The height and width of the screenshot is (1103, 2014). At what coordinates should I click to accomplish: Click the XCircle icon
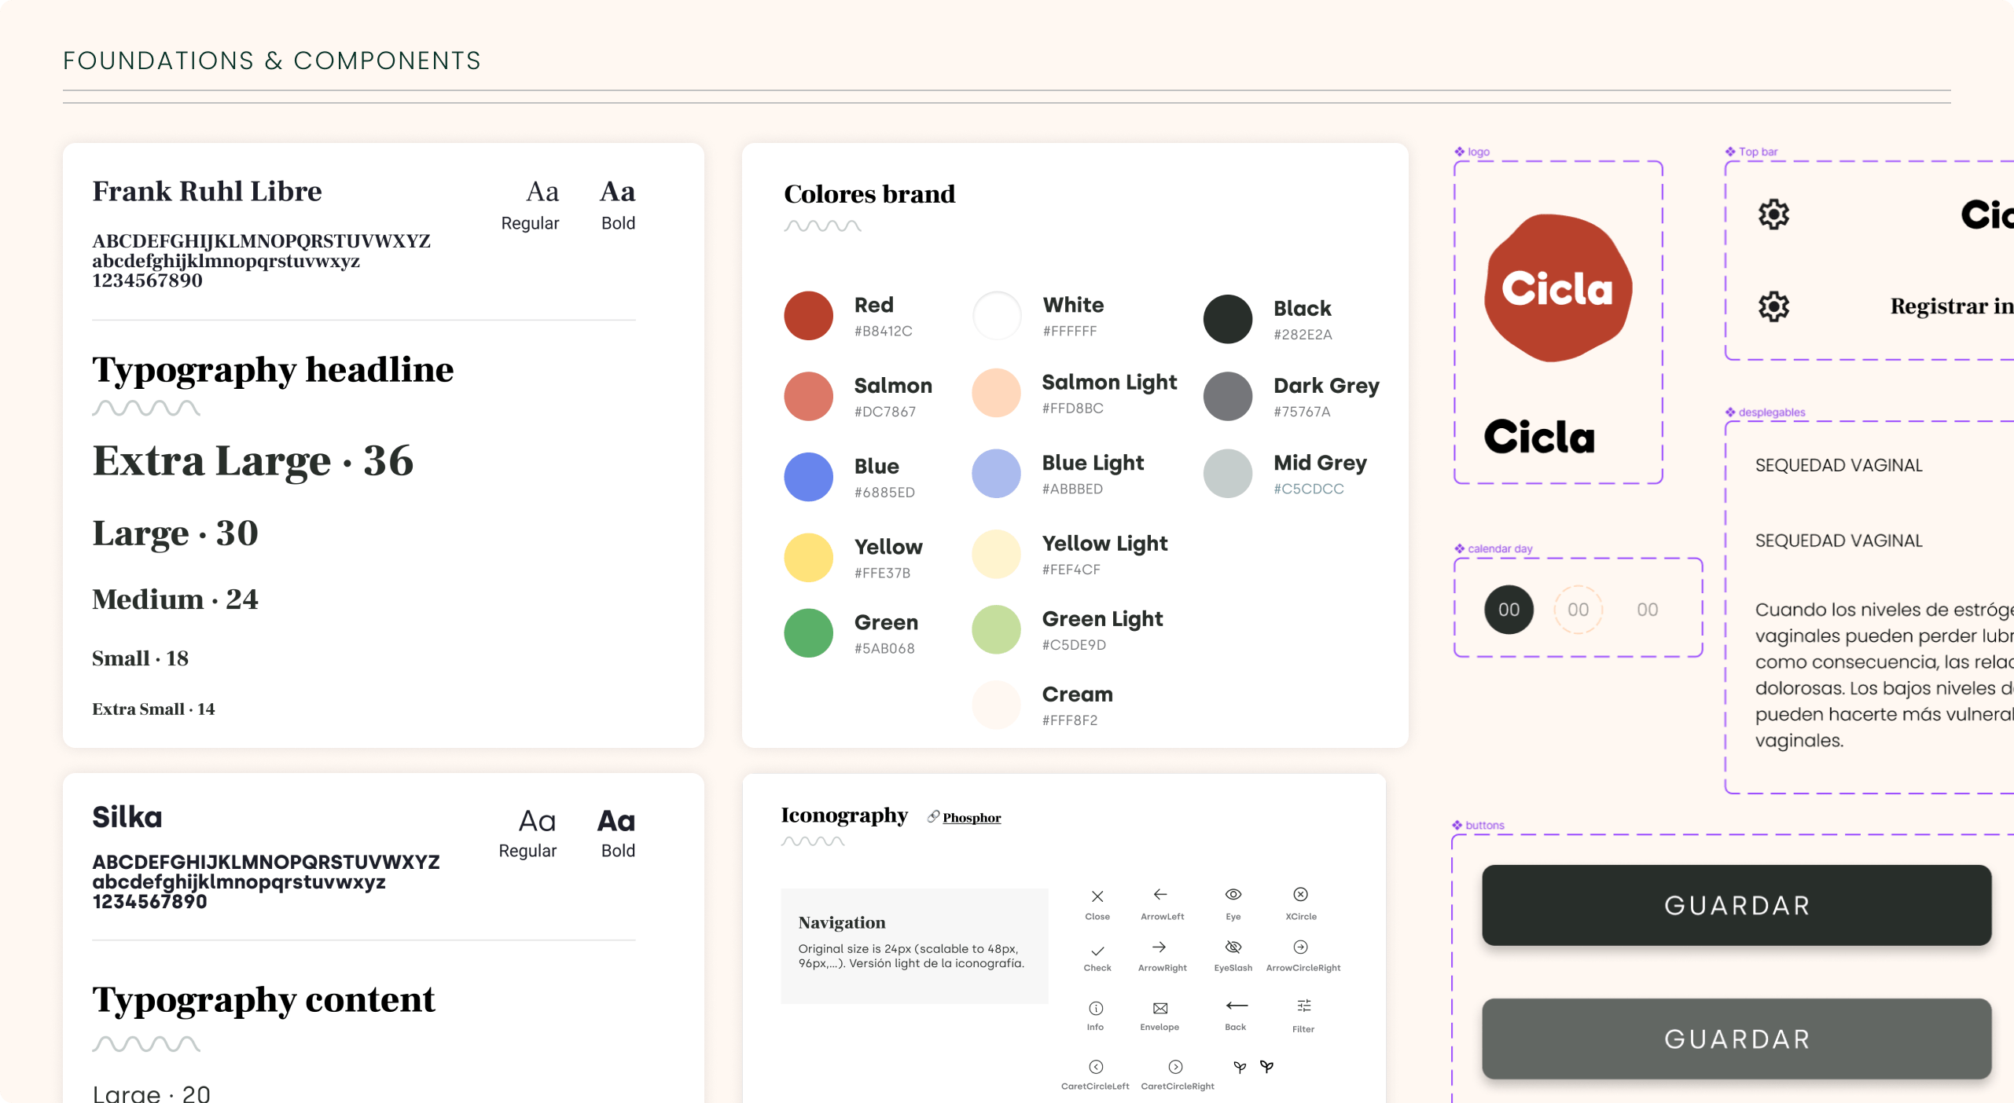[1301, 894]
